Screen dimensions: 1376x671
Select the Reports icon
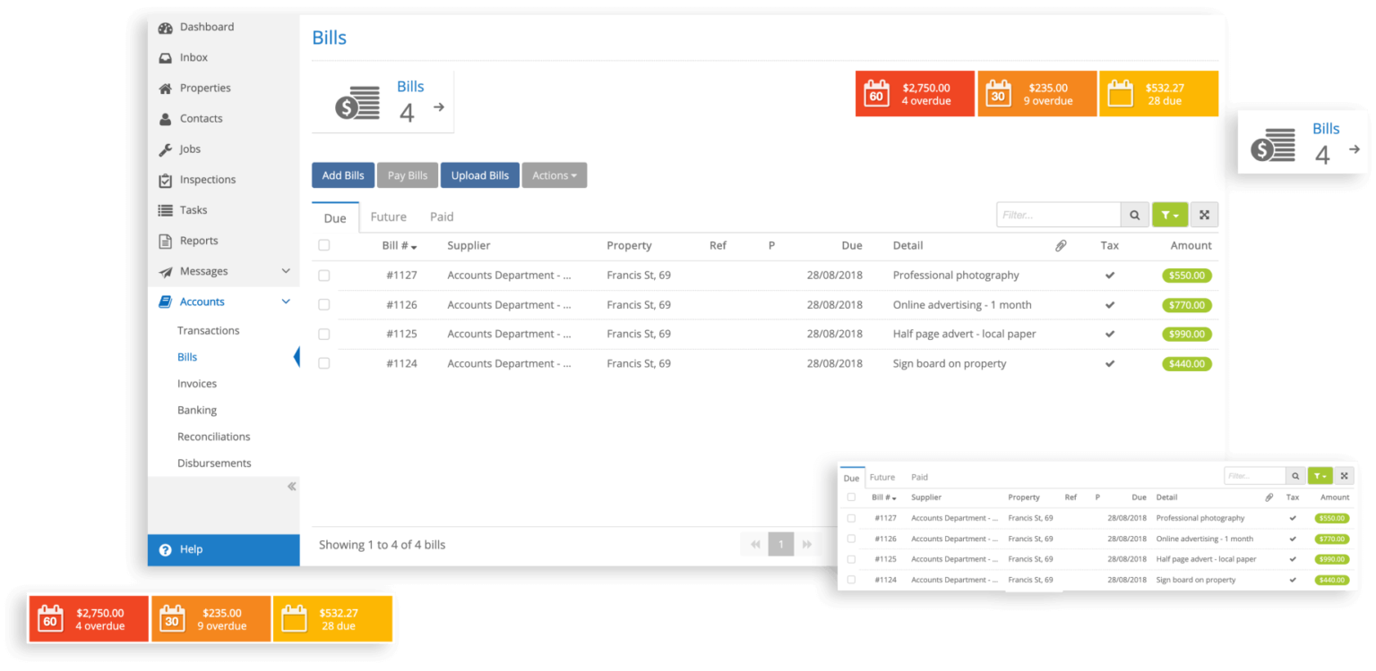[x=166, y=240]
